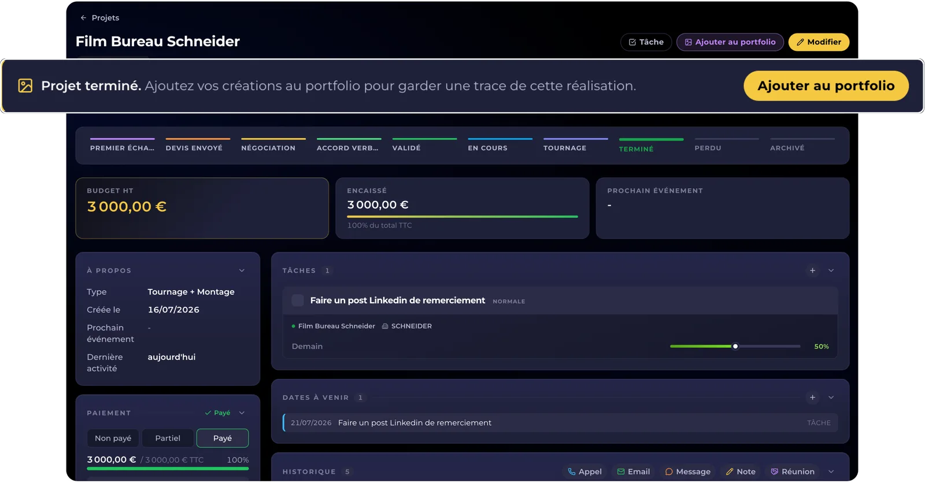Collapse the Historique section
The image size is (925, 483).
[x=831, y=472]
